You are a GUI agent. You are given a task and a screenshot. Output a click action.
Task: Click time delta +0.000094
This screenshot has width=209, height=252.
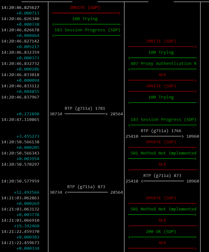point(28,80)
